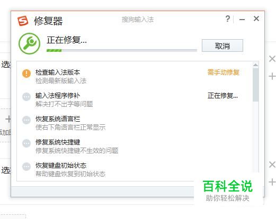Click the 修复器 window title
The height and width of the screenshot is (219, 276).
(x=48, y=21)
